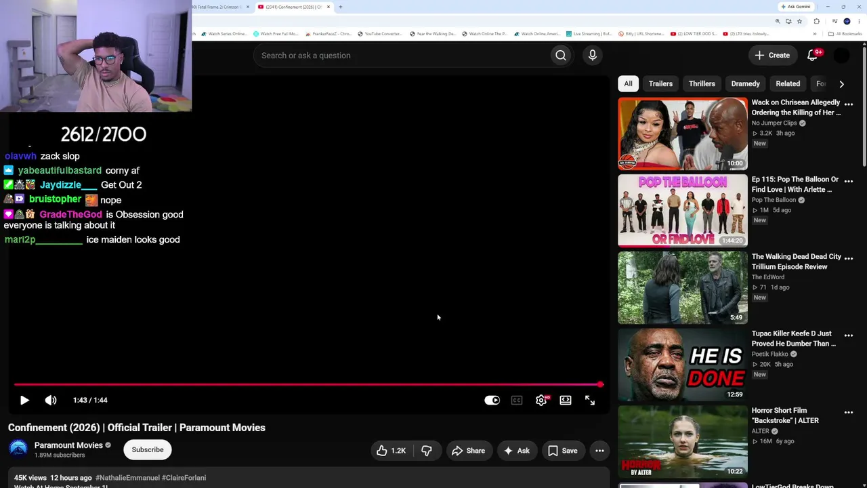Open the Poetik Flakko channel
867x488 pixels.
click(x=770, y=354)
